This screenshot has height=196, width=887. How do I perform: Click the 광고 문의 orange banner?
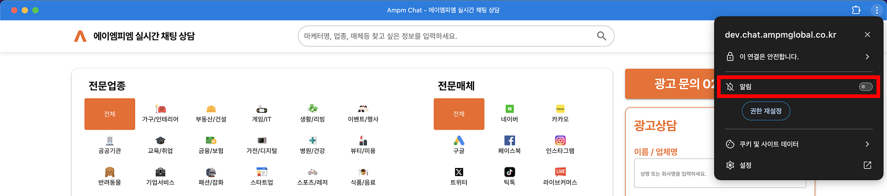[x=669, y=84]
